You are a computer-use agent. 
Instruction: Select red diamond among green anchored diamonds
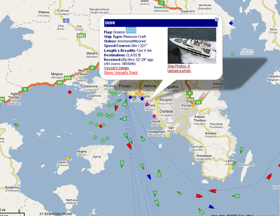click(x=101, y=126)
